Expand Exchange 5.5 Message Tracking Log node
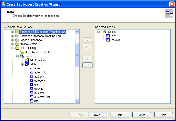 pos(13,32)
